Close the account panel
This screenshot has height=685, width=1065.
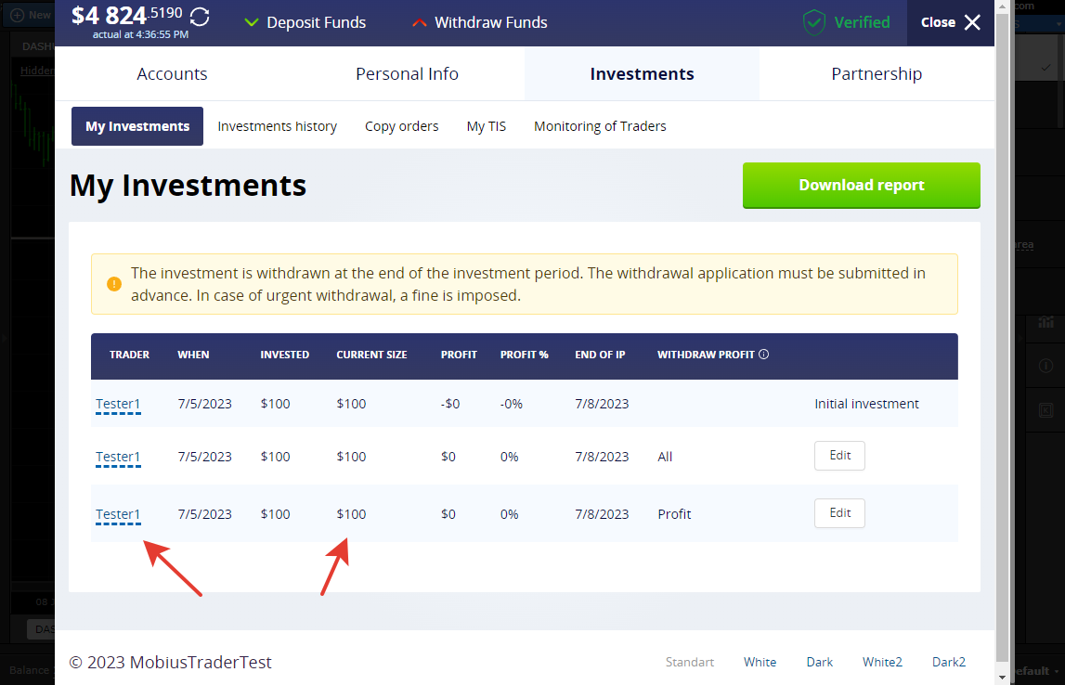(x=951, y=22)
